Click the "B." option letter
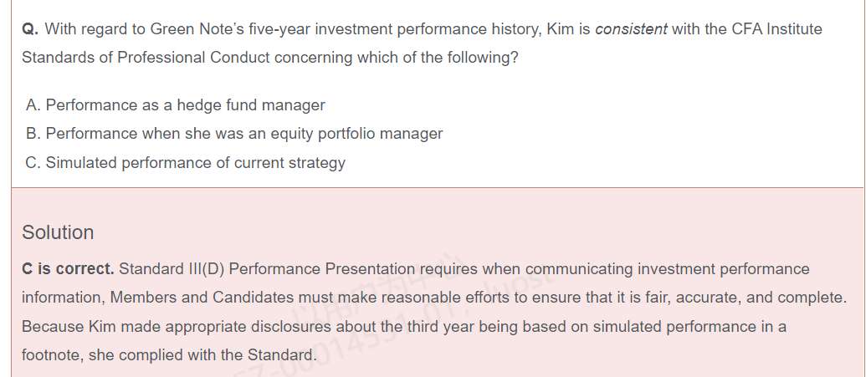The width and height of the screenshot is (866, 377). (33, 134)
